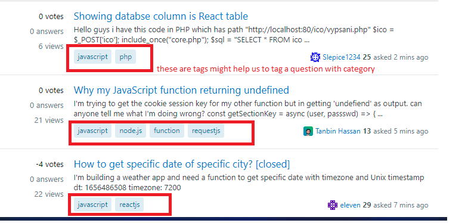Select the requestjs tag
Screen dimensions: 465x223
(206, 131)
